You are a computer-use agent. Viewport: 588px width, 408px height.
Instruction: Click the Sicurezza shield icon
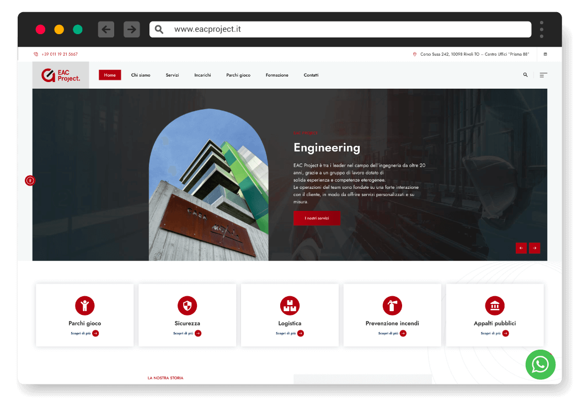[x=187, y=306]
